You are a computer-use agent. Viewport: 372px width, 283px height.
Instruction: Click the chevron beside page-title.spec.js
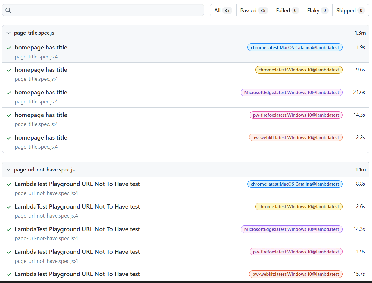(x=8, y=33)
